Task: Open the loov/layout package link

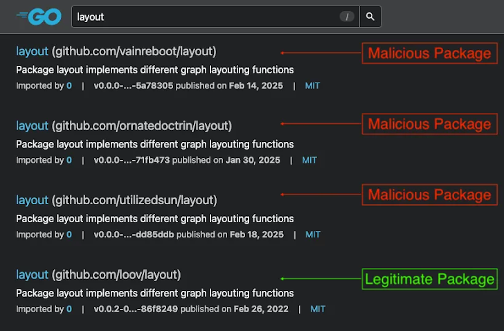Action: tap(98, 274)
